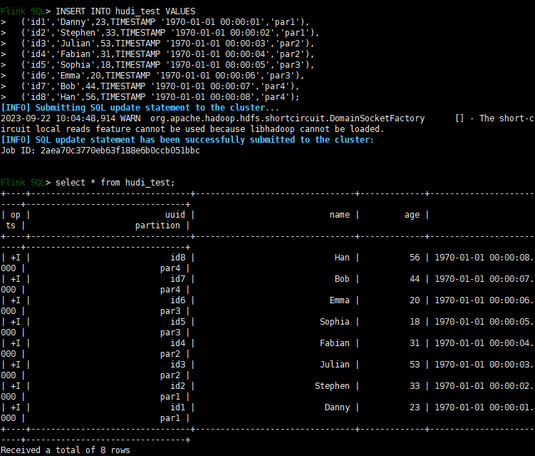Click timestamp '1970-01-01 00:00:05.' in Sophia row

click(484, 322)
